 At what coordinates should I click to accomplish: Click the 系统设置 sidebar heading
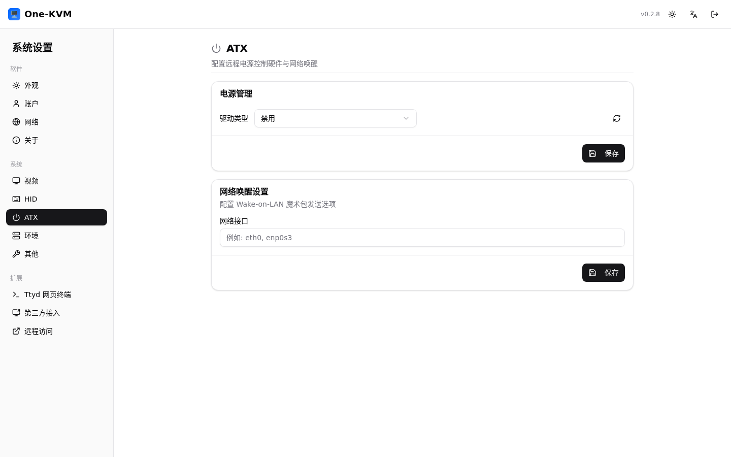pos(32,47)
